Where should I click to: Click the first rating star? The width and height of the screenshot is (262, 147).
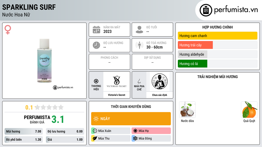(38, 107)
